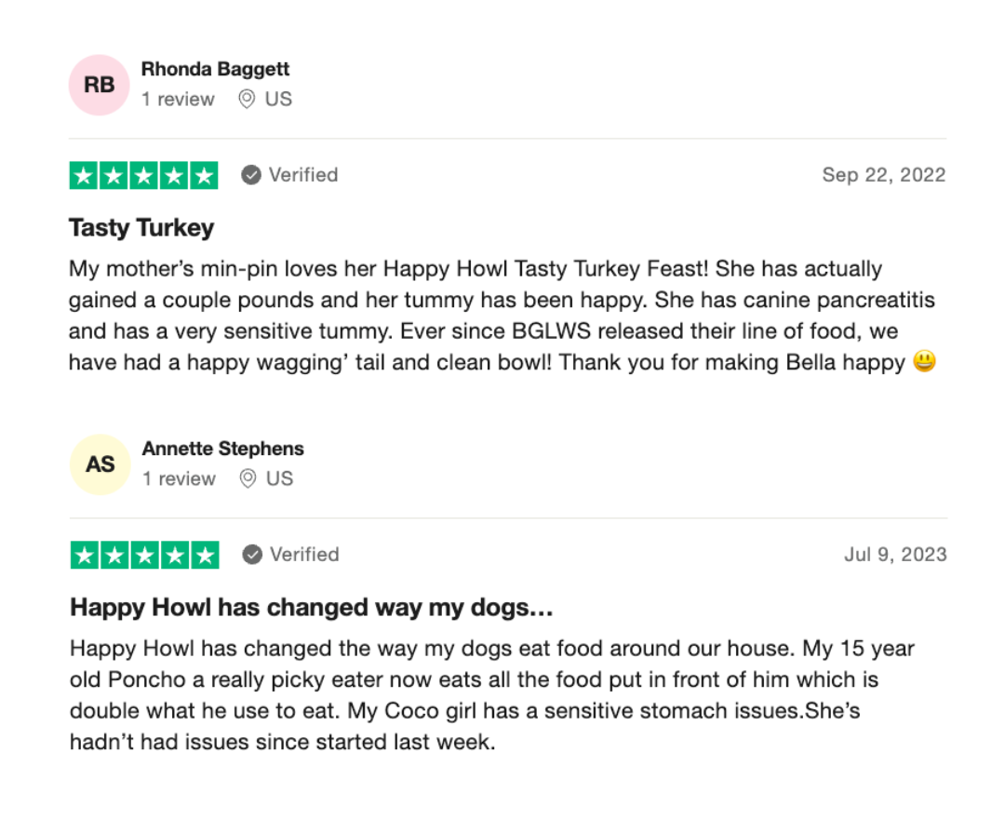The height and width of the screenshot is (819, 1005).
Task: Click the Jul 9, 2023 review date
Action: click(x=895, y=555)
